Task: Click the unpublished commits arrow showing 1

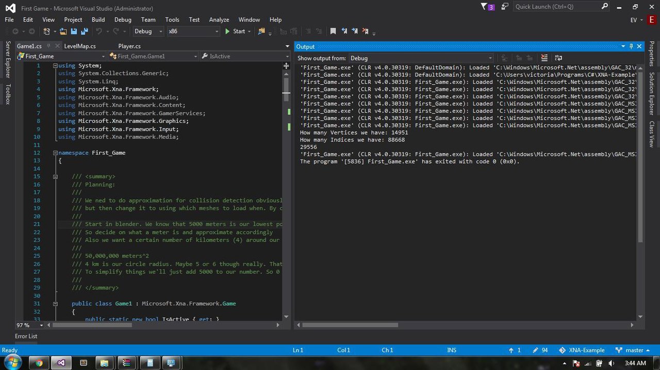Action: pyautogui.click(x=515, y=350)
